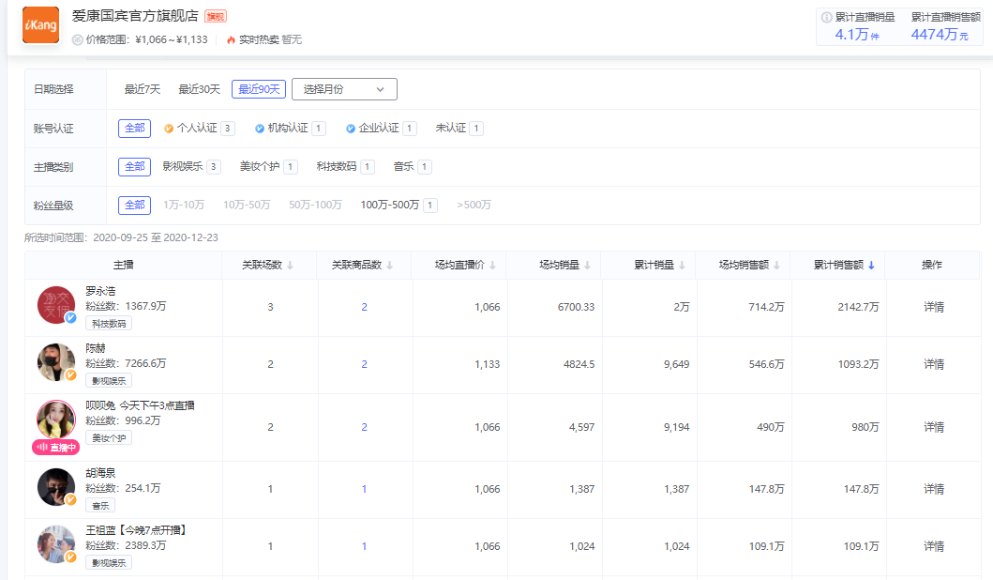Filter streamers by 科技数码 category
The width and height of the screenshot is (993, 580).
pyautogui.click(x=345, y=167)
